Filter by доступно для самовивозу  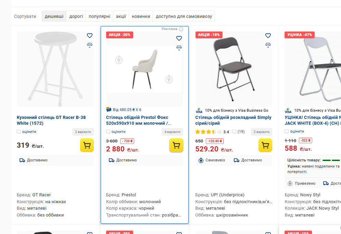184,16
